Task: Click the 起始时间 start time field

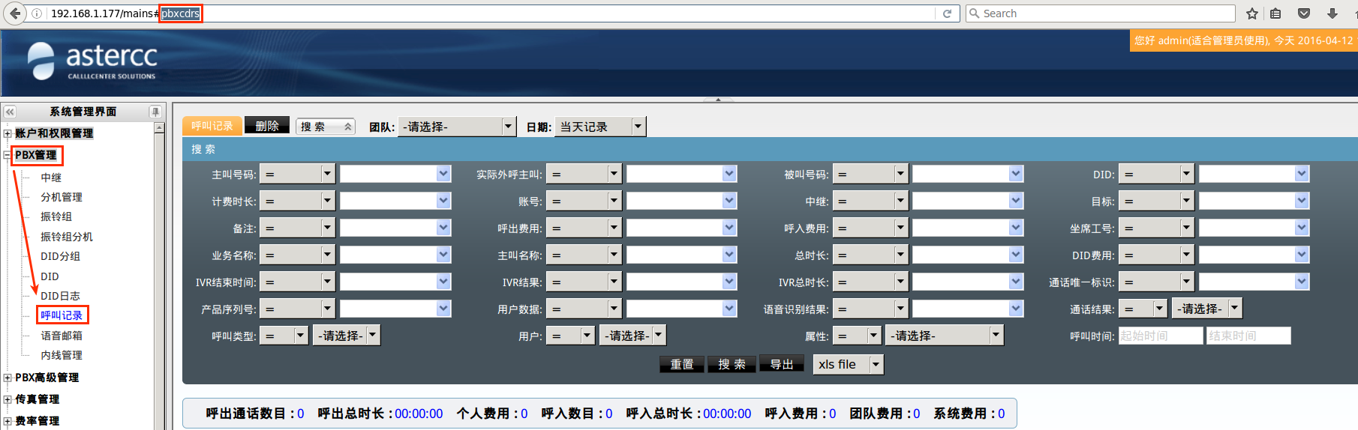Action: point(1160,336)
